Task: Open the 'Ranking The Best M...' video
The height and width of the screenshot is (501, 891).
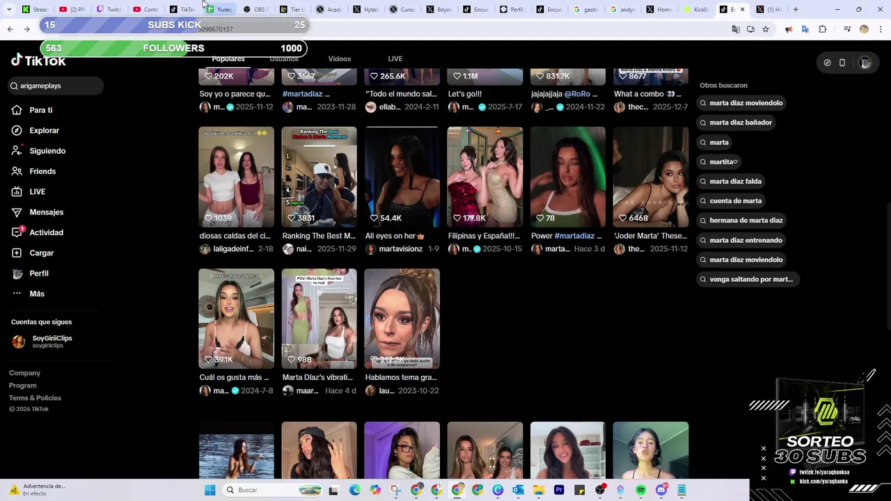Action: click(x=319, y=177)
